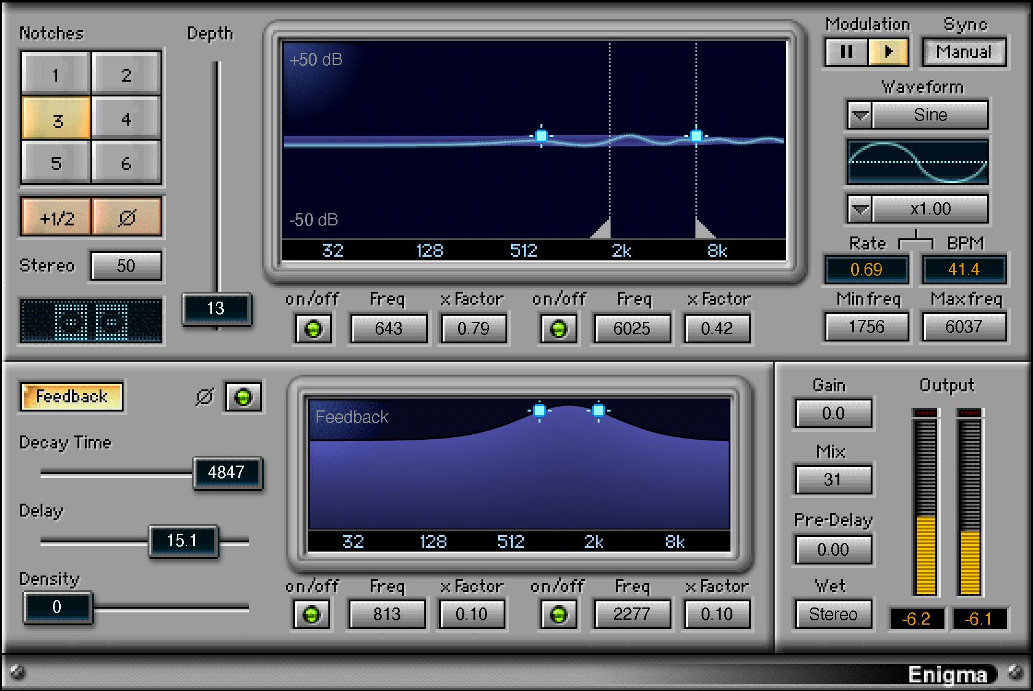Screen dimensions: 1033x691
Task: Select notch count 6
Action: (127, 163)
